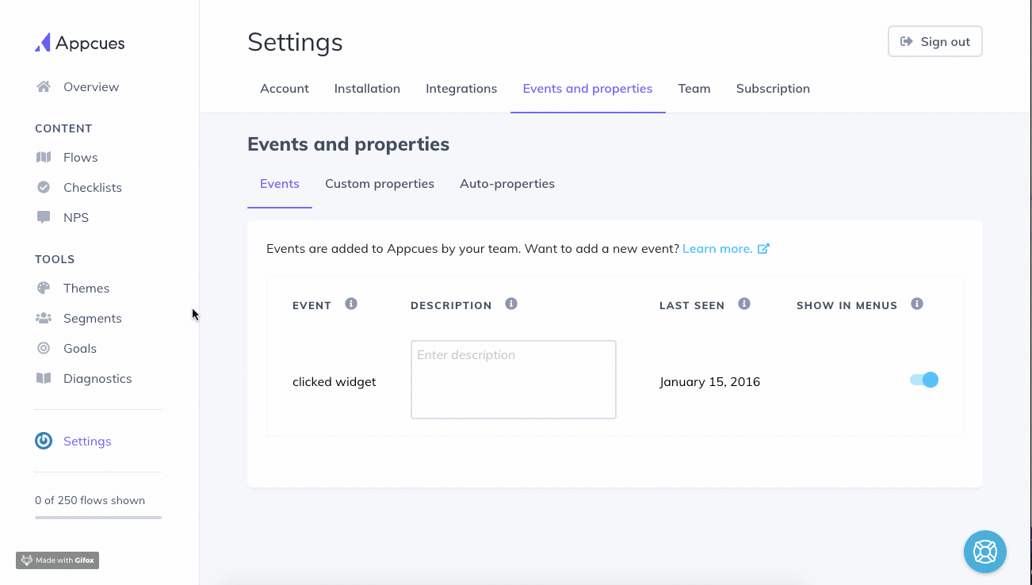The image size is (1032, 585).
Task: Click the 'clicked widget' event name
Action: pyautogui.click(x=334, y=381)
